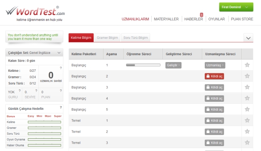Screen dimensions: 261x151
Task: Star the Başlangıç stage 5 package
Action: pos(247,109)
